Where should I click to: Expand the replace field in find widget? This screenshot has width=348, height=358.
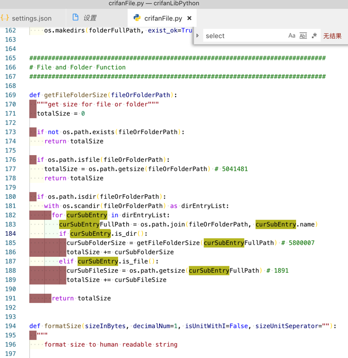pos(198,35)
